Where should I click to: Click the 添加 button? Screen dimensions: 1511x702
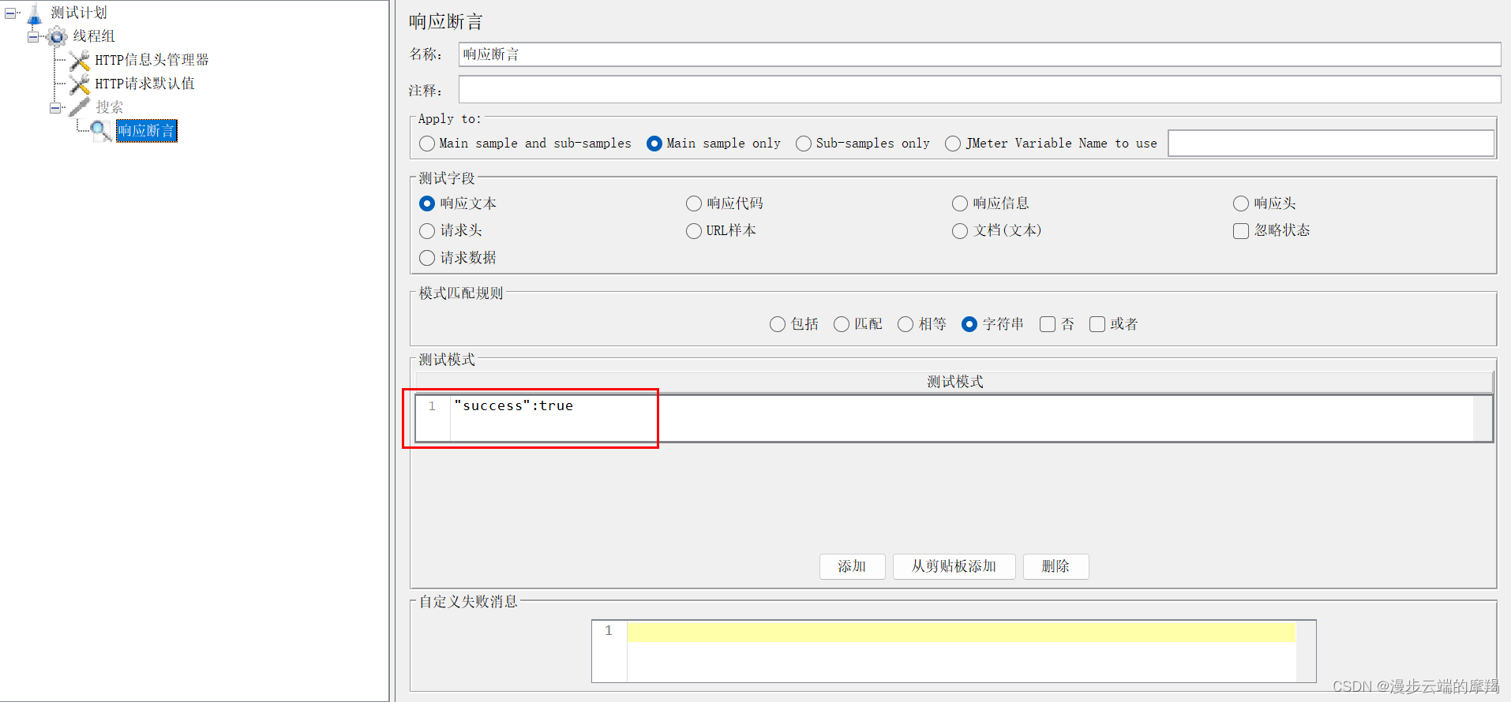click(x=852, y=566)
